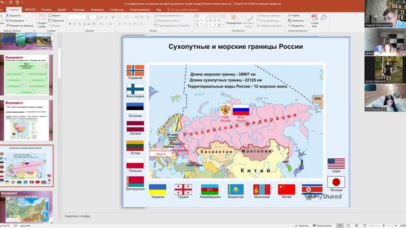Activate Формат по образцу painter
The width and height of the screenshot is (406, 228).
click(20, 25)
